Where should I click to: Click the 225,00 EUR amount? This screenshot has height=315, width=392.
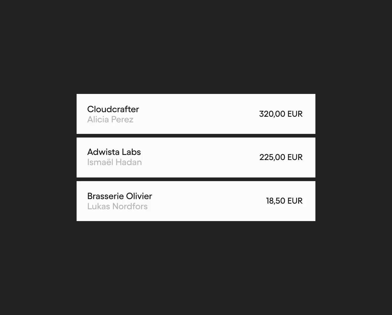click(x=281, y=157)
